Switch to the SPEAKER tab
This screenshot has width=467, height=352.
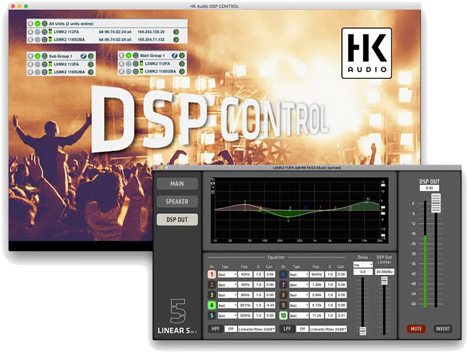point(177,201)
